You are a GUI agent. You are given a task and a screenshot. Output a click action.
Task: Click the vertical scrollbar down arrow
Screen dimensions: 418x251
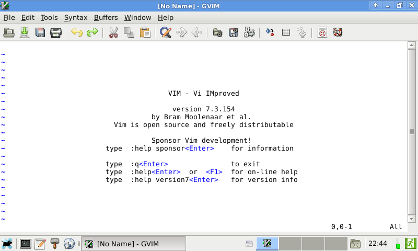(x=411, y=219)
